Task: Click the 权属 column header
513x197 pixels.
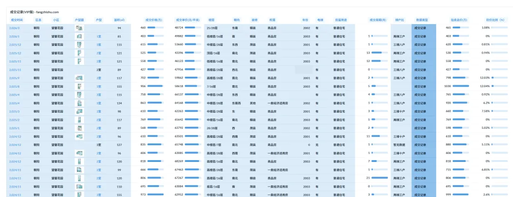Action: pyautogui.click(x=272, y=20)
